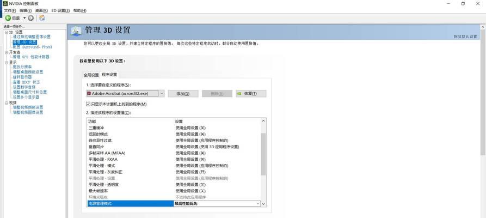Click the settings list scrollbar thumb
The image size is (486, 218).
pos(263,154)
